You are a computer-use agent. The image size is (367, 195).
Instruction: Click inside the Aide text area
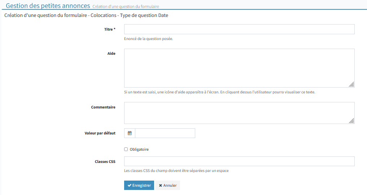click(x=239, y=68)
